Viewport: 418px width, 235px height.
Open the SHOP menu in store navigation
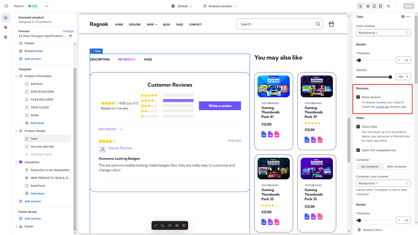pyautogui.click(x=152, y=25)
